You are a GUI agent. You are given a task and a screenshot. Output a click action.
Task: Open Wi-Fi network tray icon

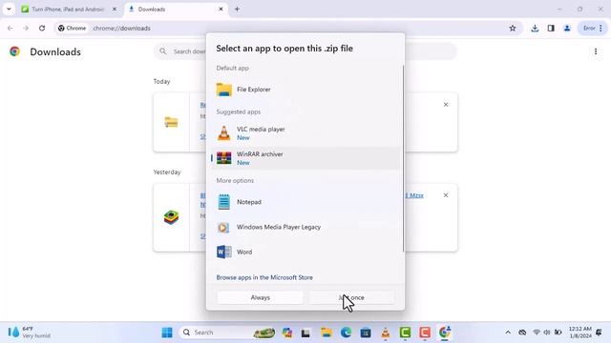pyautogui.click(x=537, y=333)
